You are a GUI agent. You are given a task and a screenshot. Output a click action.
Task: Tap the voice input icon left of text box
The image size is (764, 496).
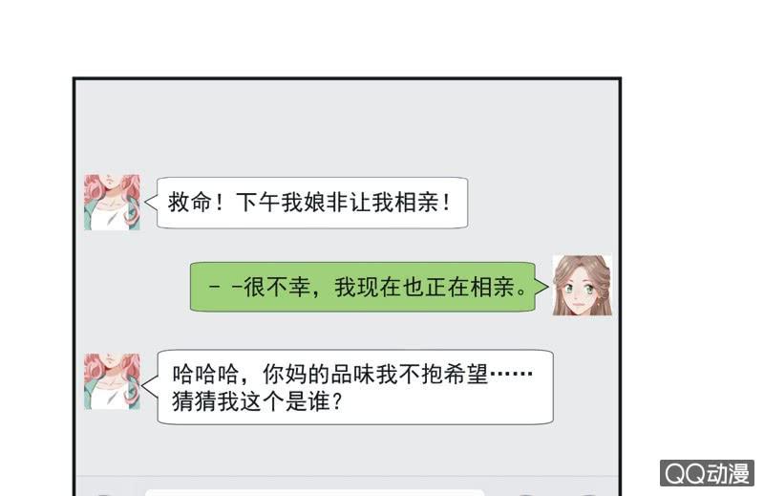104,493
